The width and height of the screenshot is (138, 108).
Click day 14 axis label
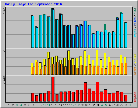pyautogui.click(x=61, y=105)
